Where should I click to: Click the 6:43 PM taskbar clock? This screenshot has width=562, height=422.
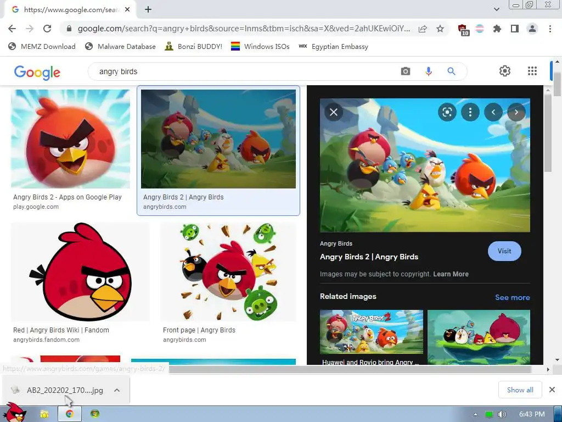[x=532, y=414]
